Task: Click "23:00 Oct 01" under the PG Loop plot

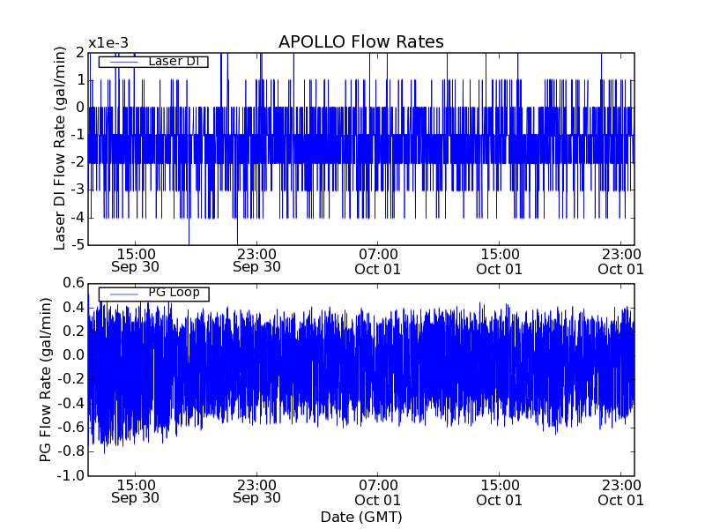Action: click(x=621, y=494)
